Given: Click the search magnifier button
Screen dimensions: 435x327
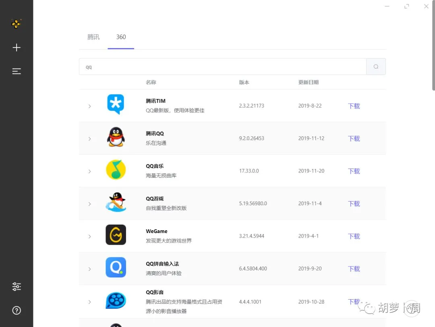Looking at the screenshot, I should click(376, 67).
